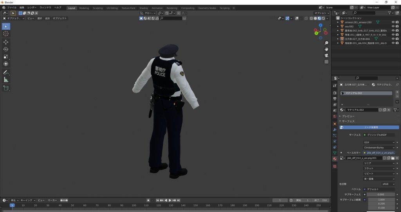Switch to the Modeling workspace tab

coord(84,8)
